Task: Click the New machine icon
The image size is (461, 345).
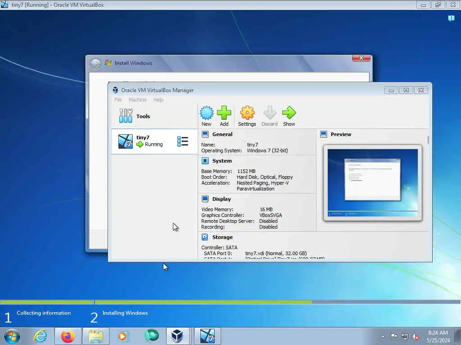Action: click(206, 113)
